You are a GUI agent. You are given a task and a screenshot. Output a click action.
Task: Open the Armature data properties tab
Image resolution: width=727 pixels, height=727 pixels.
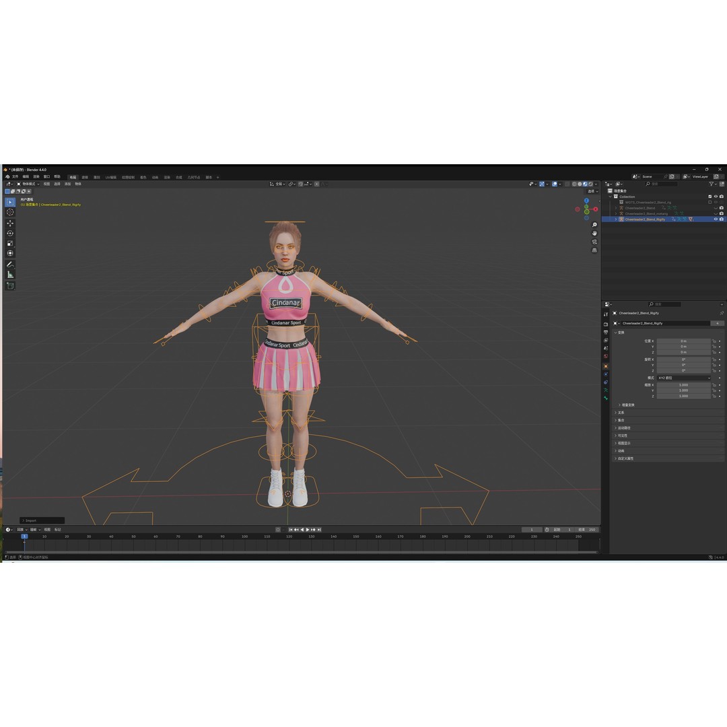click(606, 390)
